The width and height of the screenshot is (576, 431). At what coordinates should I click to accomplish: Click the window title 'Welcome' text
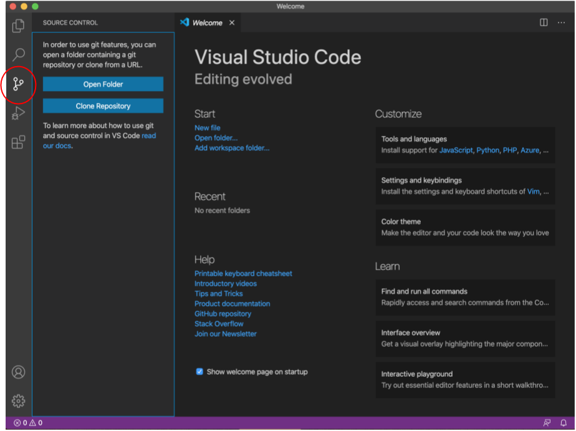290,6
